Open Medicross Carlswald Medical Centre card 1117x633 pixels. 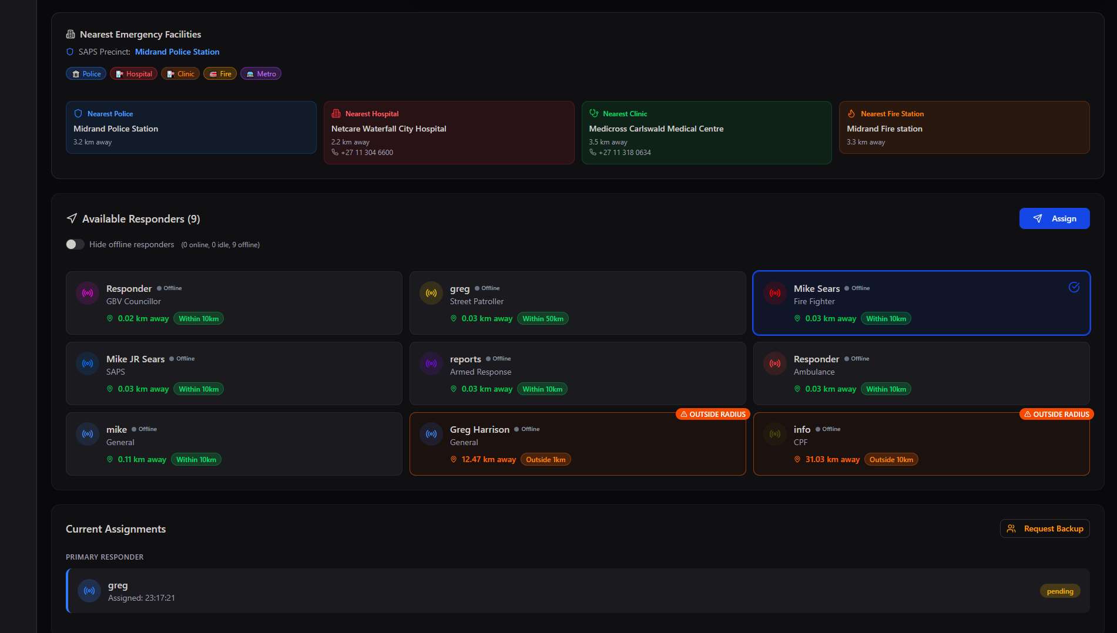tap(706, 133)
